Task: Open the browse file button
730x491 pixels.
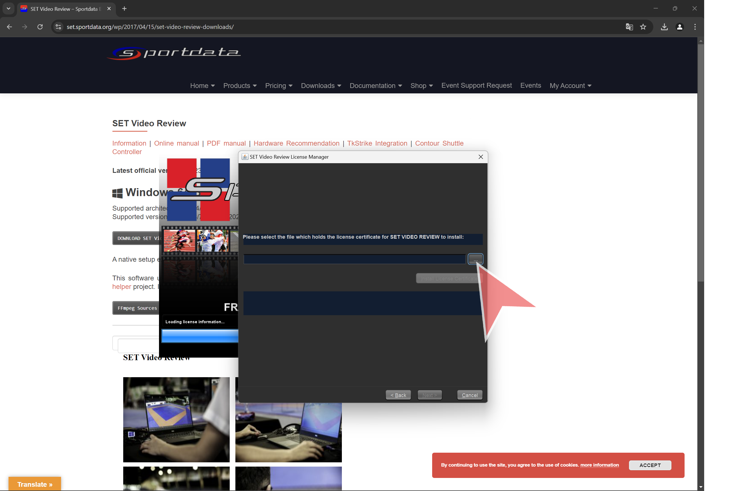Action: 475,259
